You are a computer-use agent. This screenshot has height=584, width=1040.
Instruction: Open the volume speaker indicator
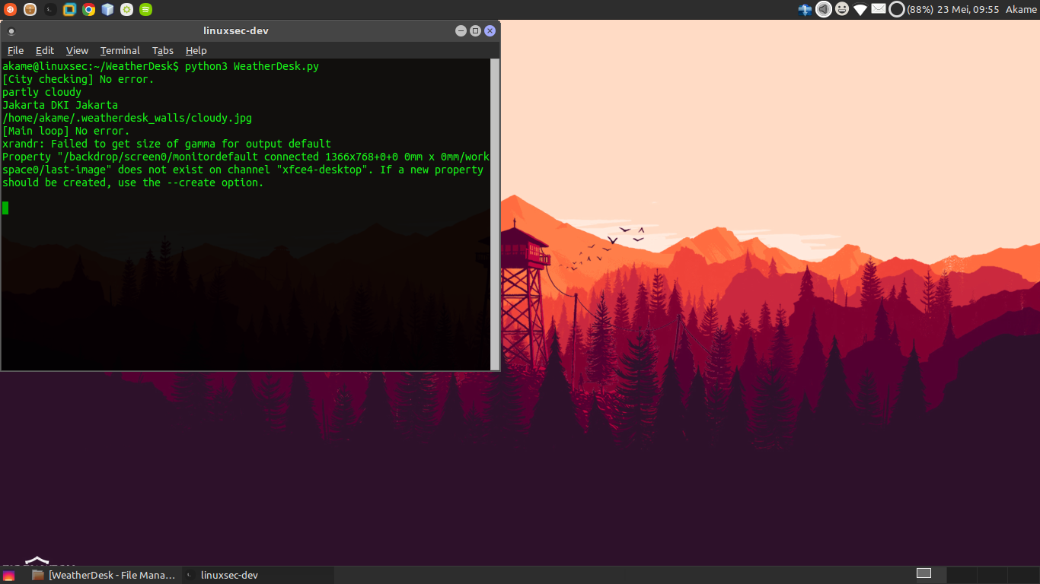(x=823, y=9)
